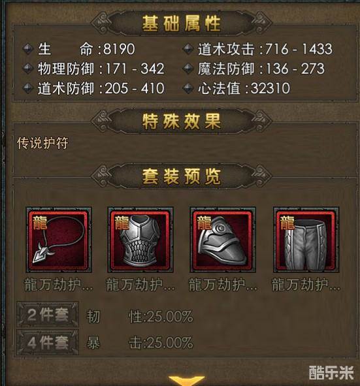This screenshot has width=360, height=386.
Task: Select the dragon helmet set icon
Action: coord(223,240)
